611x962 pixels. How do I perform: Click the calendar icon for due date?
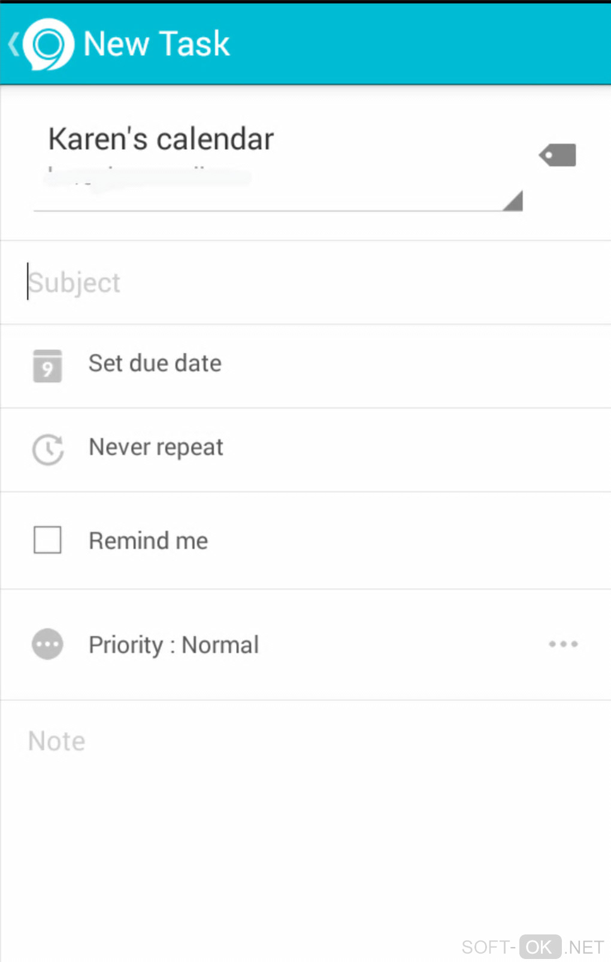point(47,365)
